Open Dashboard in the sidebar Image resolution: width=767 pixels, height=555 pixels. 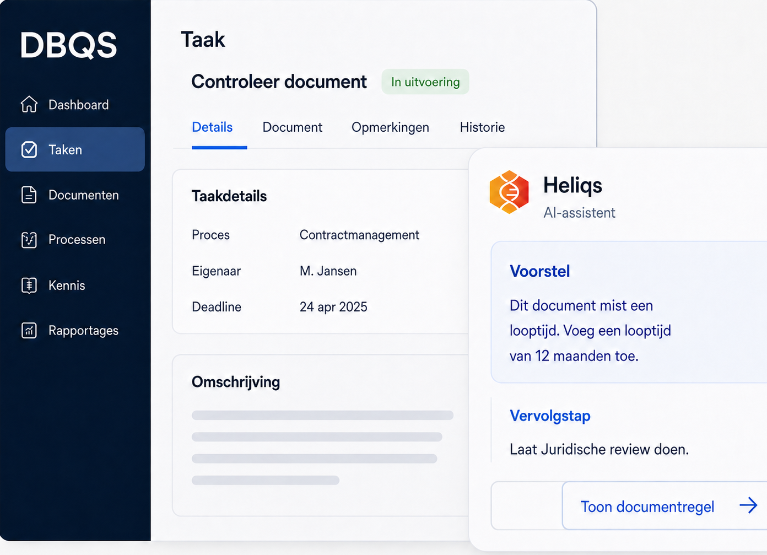pyautogui.click(x=75, y=104)
